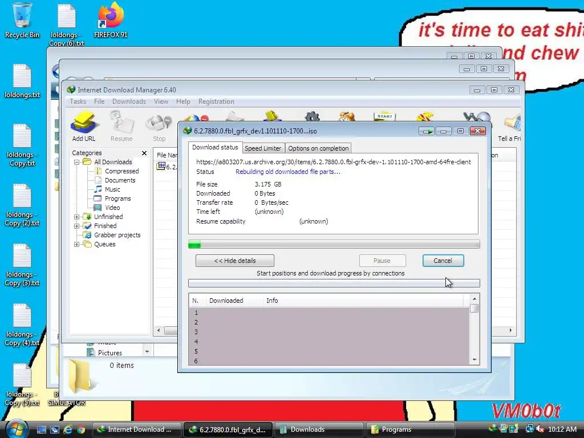
Task: Click Programs taskbar button
Action: [x=411, y=429]
